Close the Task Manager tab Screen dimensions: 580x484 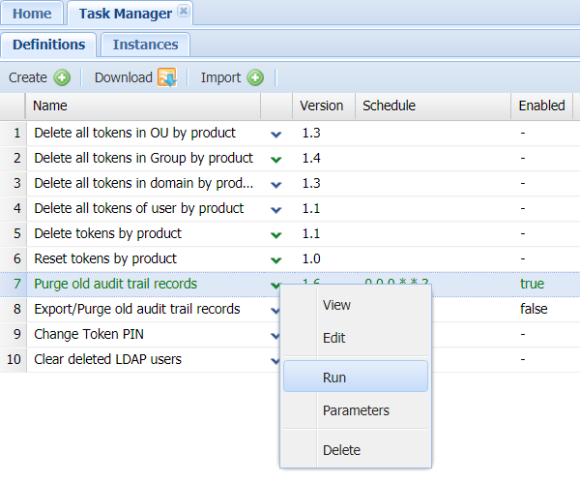point(184,13)
